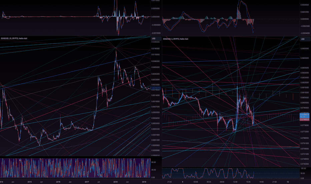Click the 0.0033000 price level on the 1D axis
Image resolution: width=311 pixels, height=184 pixels.
tap(155, 80)
